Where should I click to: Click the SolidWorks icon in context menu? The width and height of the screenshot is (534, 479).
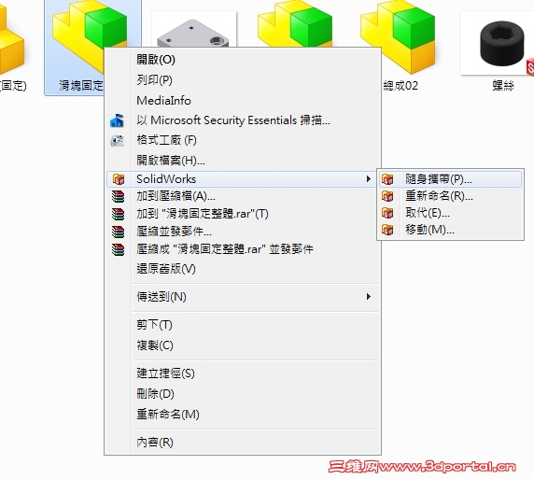pyautogui.click(x=119, y=179)
